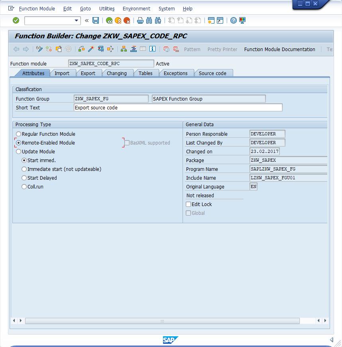
Task: Save the function module
Action: [96, 20]
